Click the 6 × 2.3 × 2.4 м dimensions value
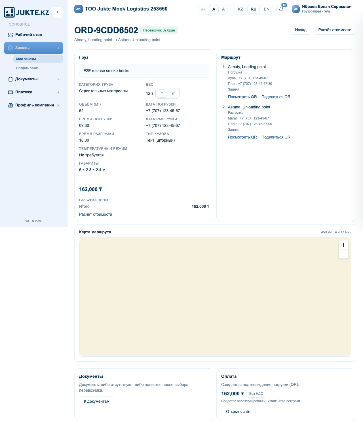 (x=92, y=170)
